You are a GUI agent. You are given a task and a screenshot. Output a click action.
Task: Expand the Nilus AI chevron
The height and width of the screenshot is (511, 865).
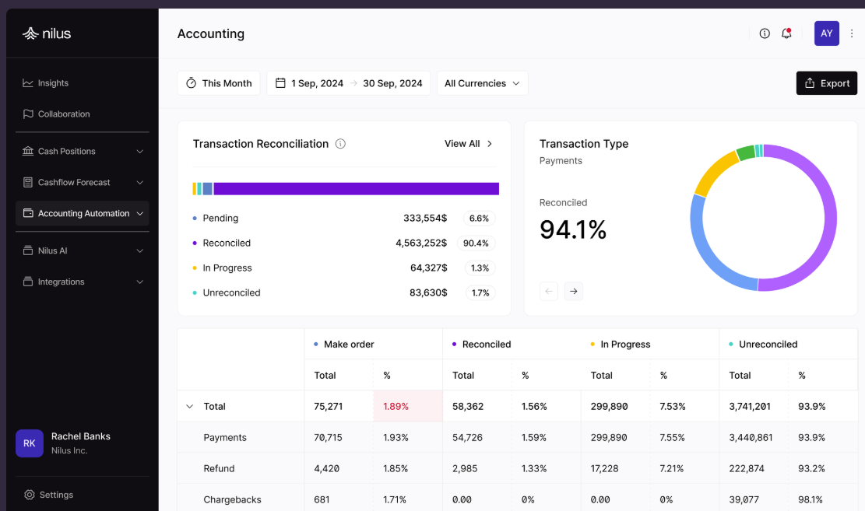tap(139, 250)
